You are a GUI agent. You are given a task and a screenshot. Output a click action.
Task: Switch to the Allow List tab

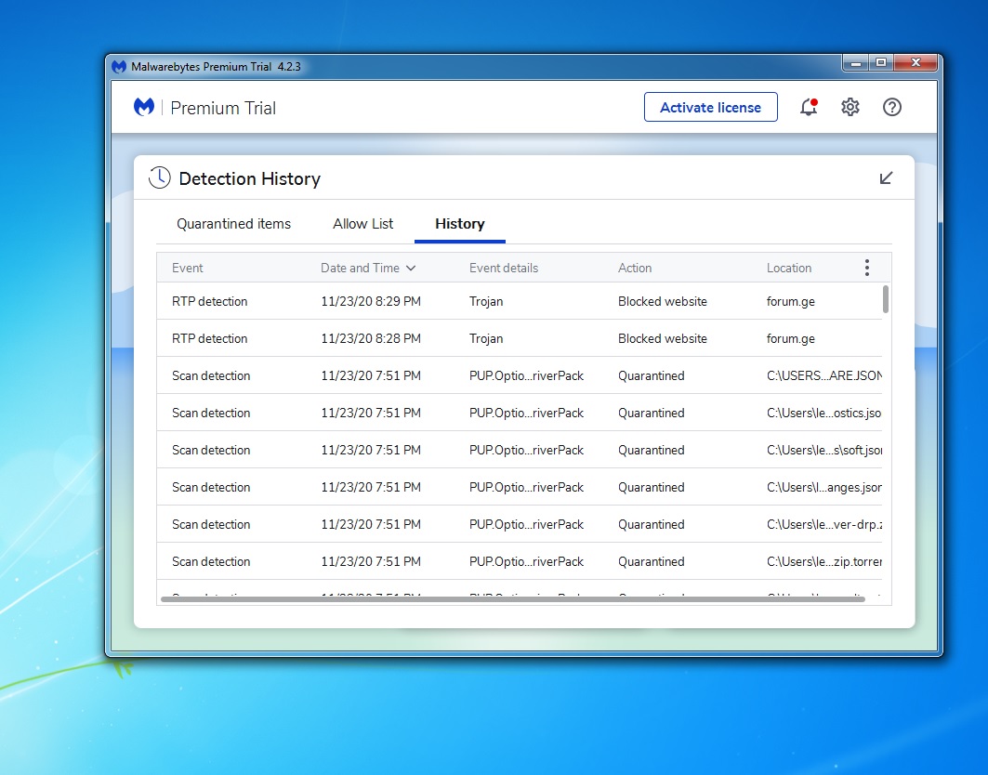tap(362, 224)
